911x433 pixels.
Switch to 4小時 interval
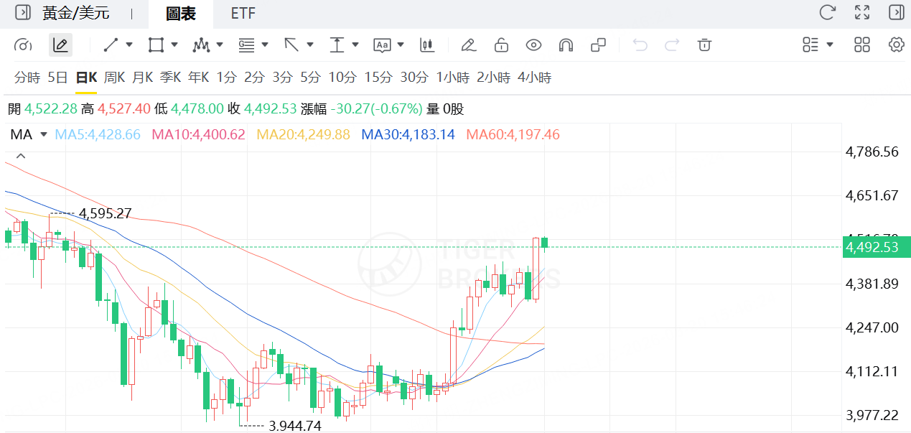(x=535, y=78)
